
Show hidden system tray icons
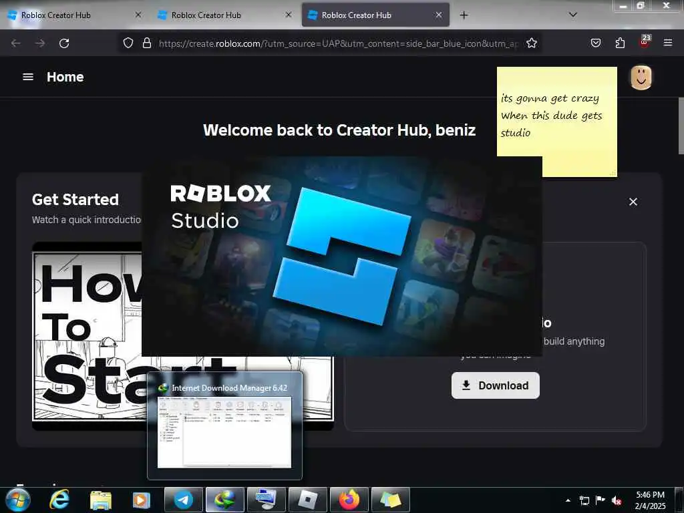coord(568,500)
